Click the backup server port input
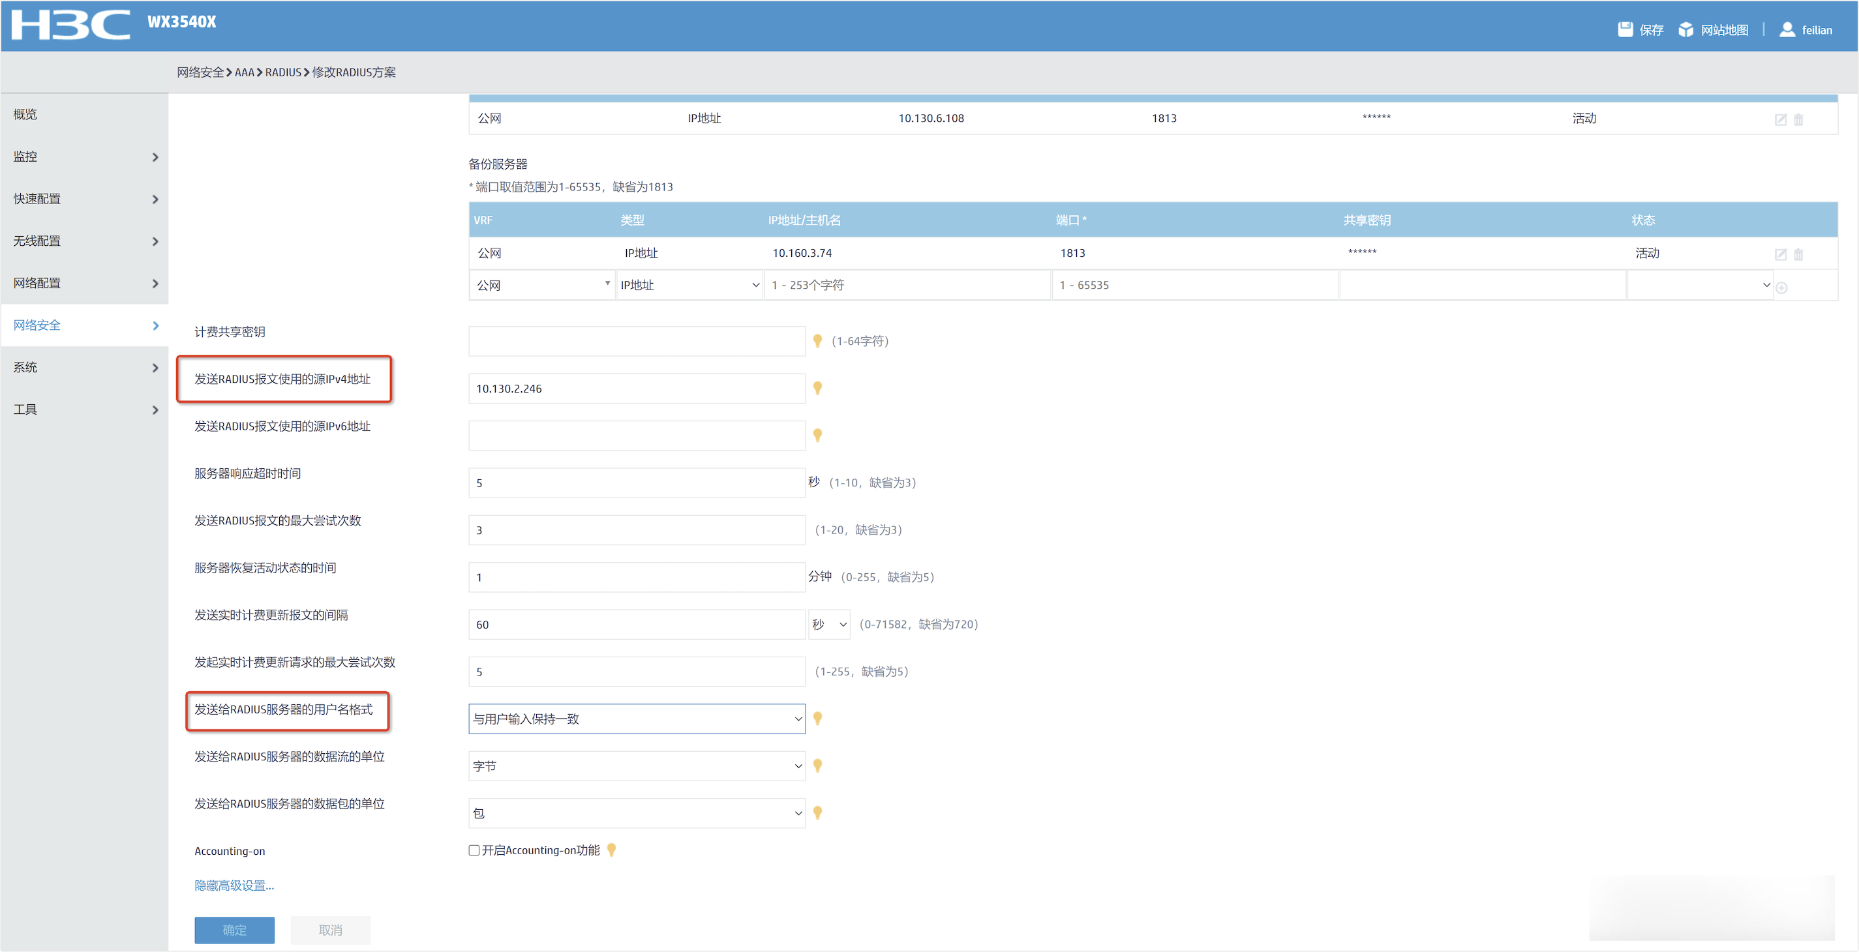The image size is (1859, 952). (x=1194, y=285)
